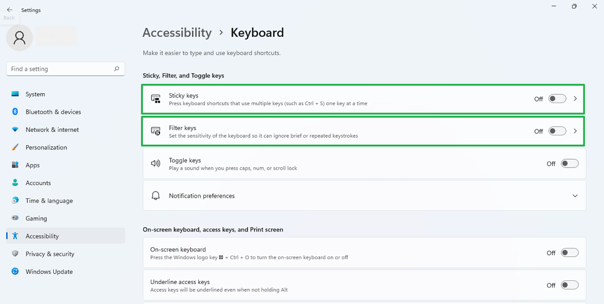
Task: Click the Time & language globe icon
Action: click(x=15, y=201)
